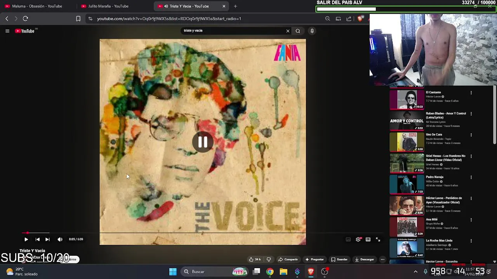
Task: Click the YouTube search magnifier button
Action: tap(298, 31)
